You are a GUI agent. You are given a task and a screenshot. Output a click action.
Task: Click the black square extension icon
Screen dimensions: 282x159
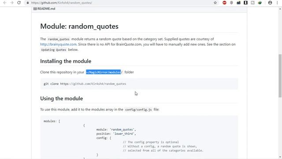(245, 3)
